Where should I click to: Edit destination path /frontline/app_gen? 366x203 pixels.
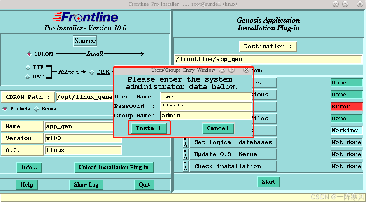(x=268, y=59)
